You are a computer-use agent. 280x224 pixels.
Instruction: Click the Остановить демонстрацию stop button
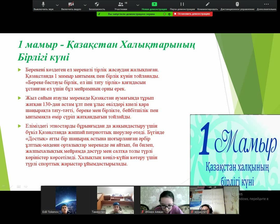click(x=192, y=14)
